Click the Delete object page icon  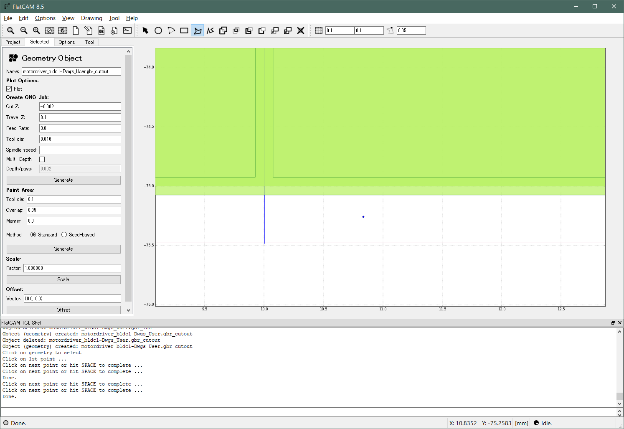click(114, 30)
